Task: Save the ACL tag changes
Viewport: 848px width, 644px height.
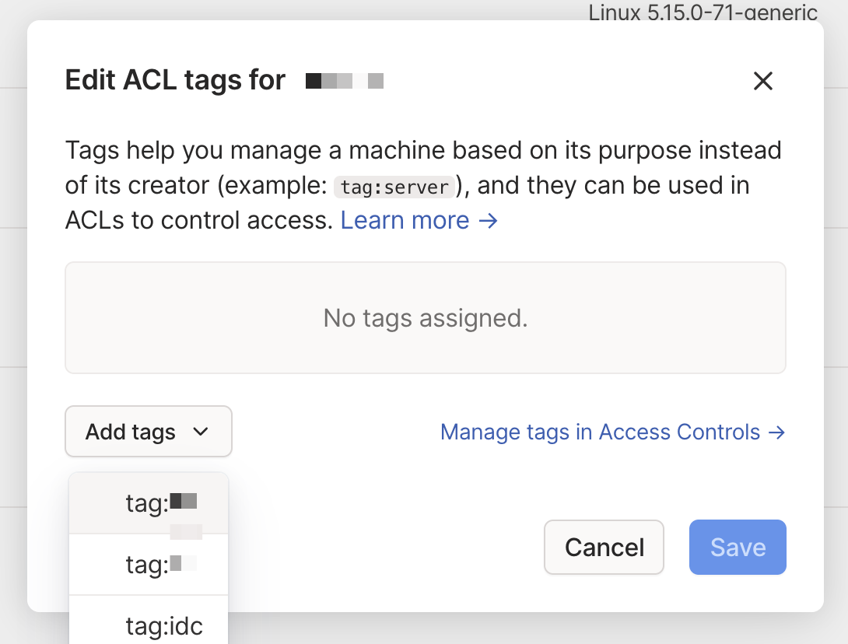Action: [738, 548]
